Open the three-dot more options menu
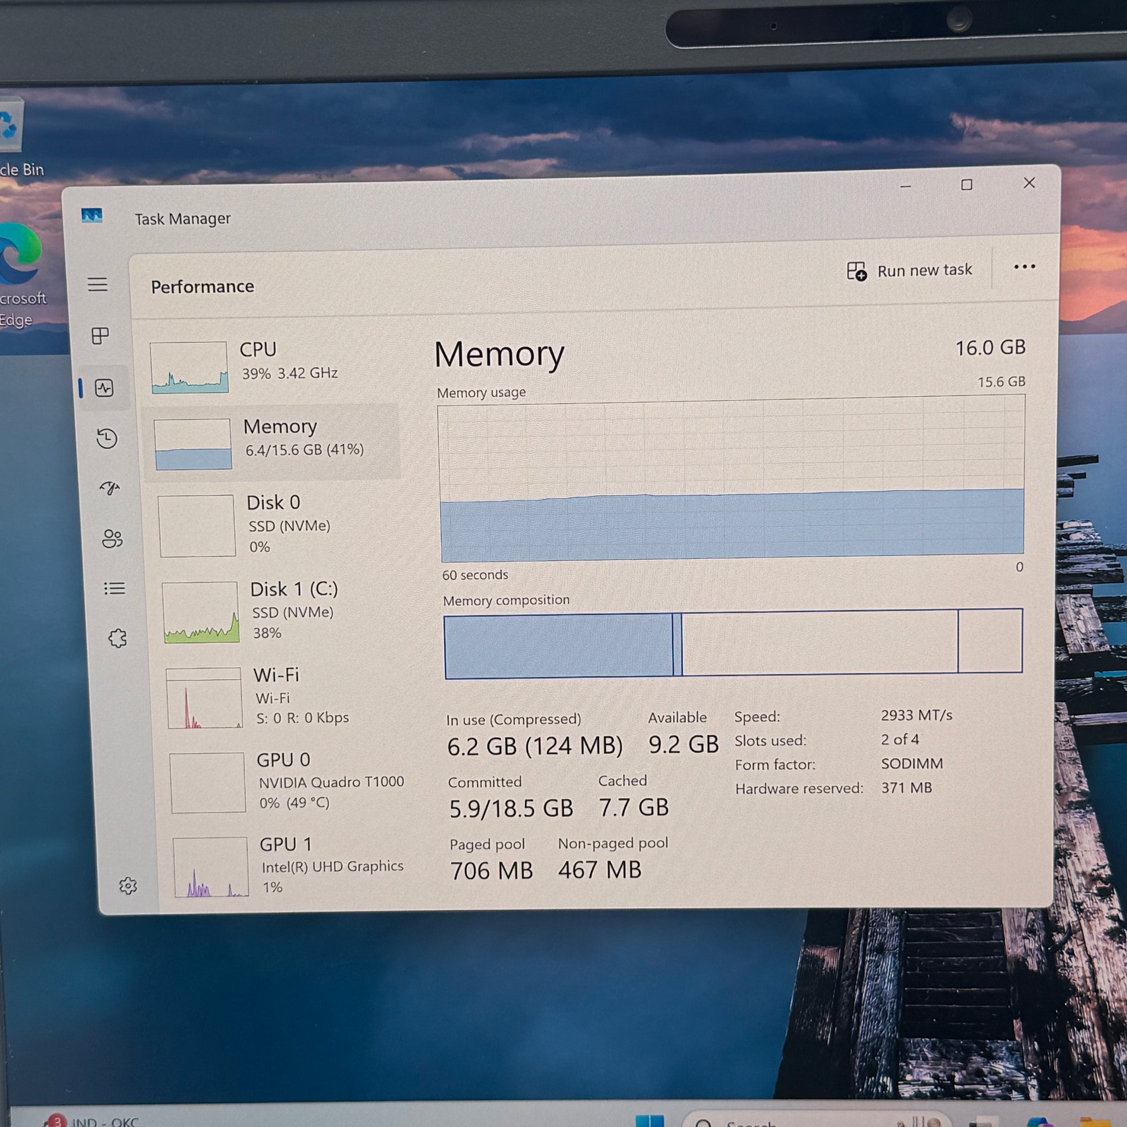The width and height of the screenshot is (1127, 1127). pyautogui.click(x=1024, y=267)
